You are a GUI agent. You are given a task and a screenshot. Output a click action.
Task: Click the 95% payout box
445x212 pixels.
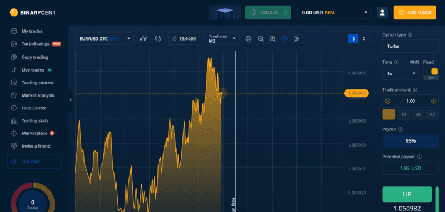pyautogui.click(x=411, y=140)
